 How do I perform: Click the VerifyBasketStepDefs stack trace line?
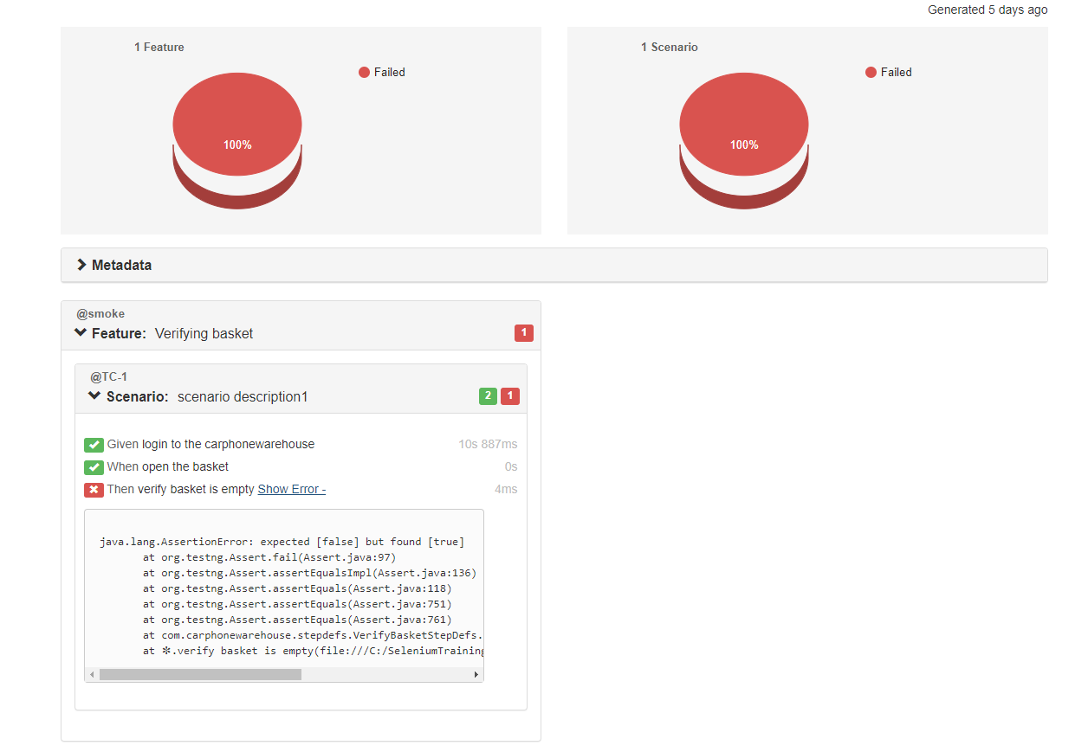313,635
